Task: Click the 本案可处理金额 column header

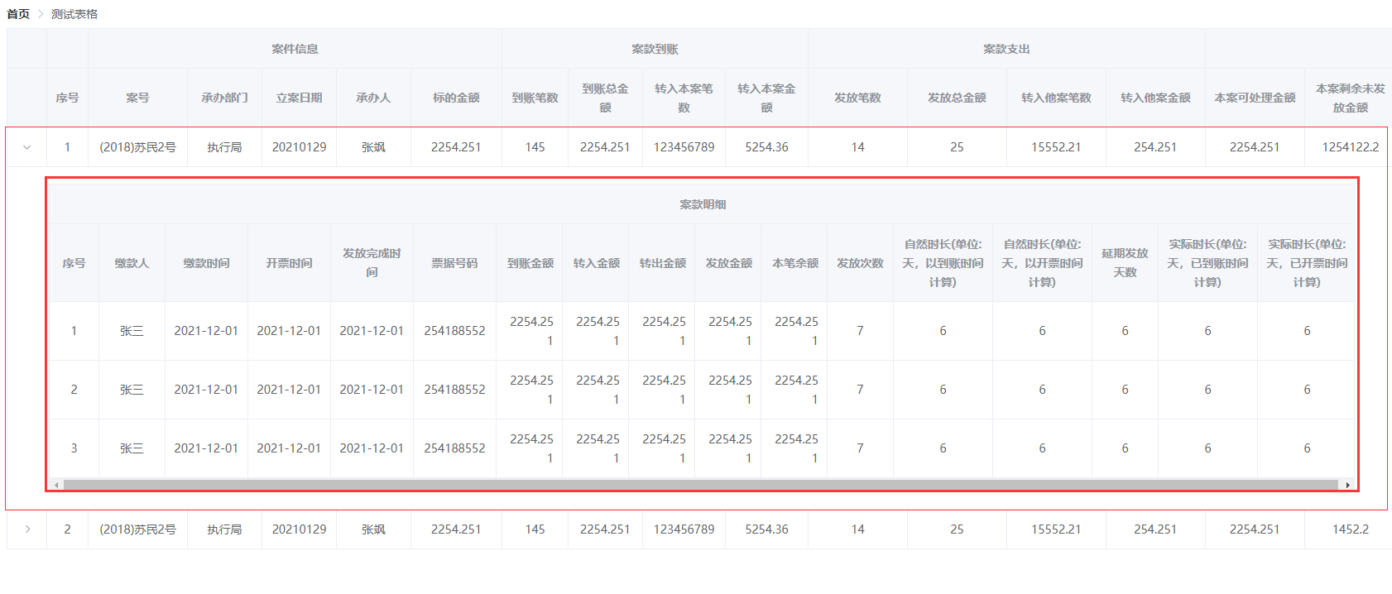Action: tap(1255, 98)
